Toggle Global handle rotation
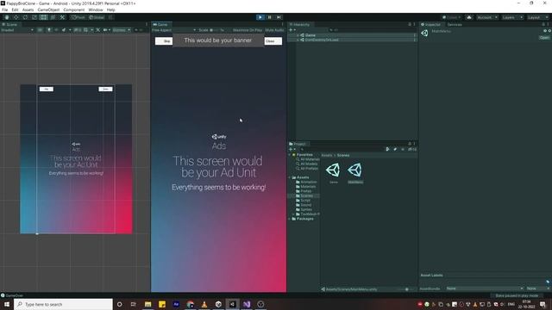The width and height of the screenshot is (552, 310). (x=97, y=17)
